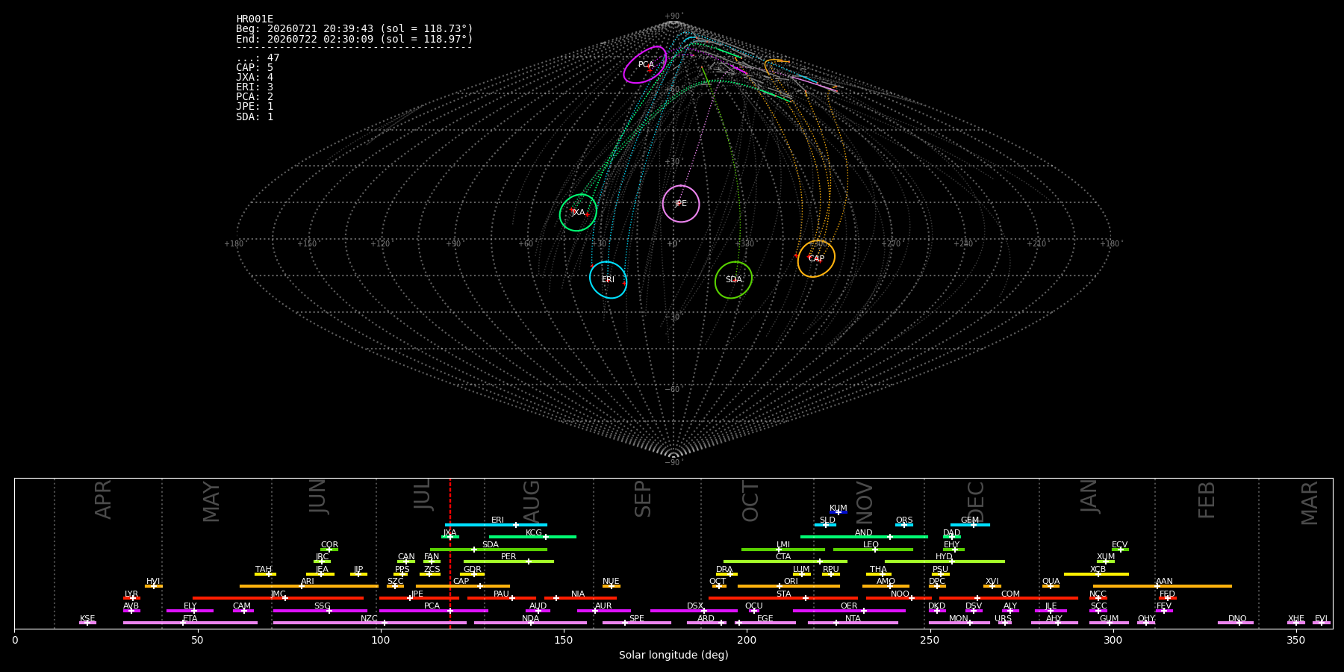Viewport: 1344px width, 672px height.
Task: Click the 'Solar longitude (deg)' axis label
Action: click(673, 656)
